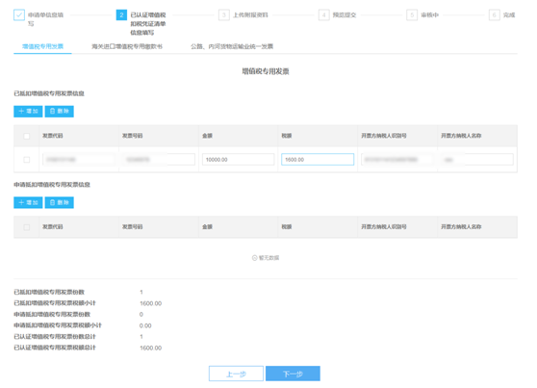Viewport: 537px width, 388px height.
Task: Click 已抵扣增值税专用发票税额小计 value 1600.00
Action: click(151, 303)
